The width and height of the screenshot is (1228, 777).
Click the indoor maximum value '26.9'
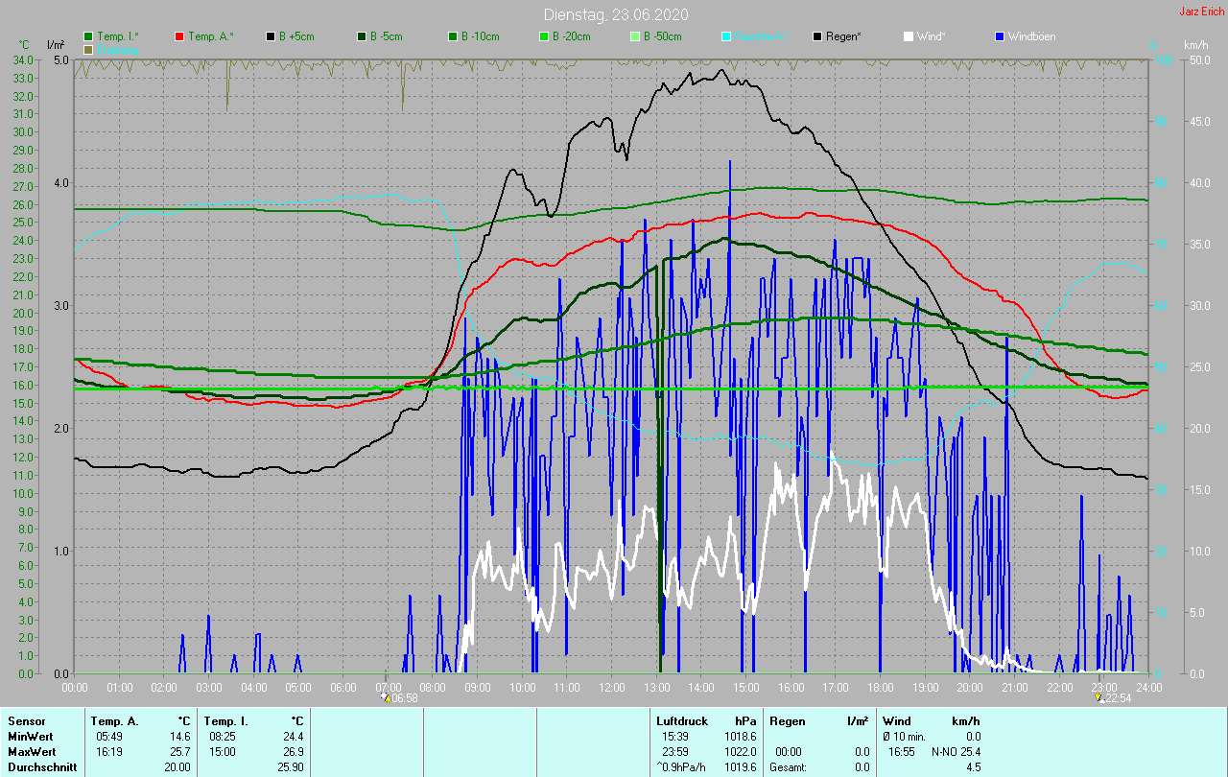coord(294,751)
